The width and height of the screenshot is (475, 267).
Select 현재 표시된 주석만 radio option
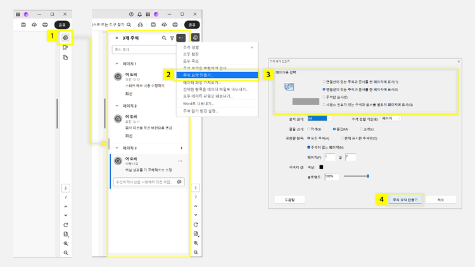coord(342,138)
